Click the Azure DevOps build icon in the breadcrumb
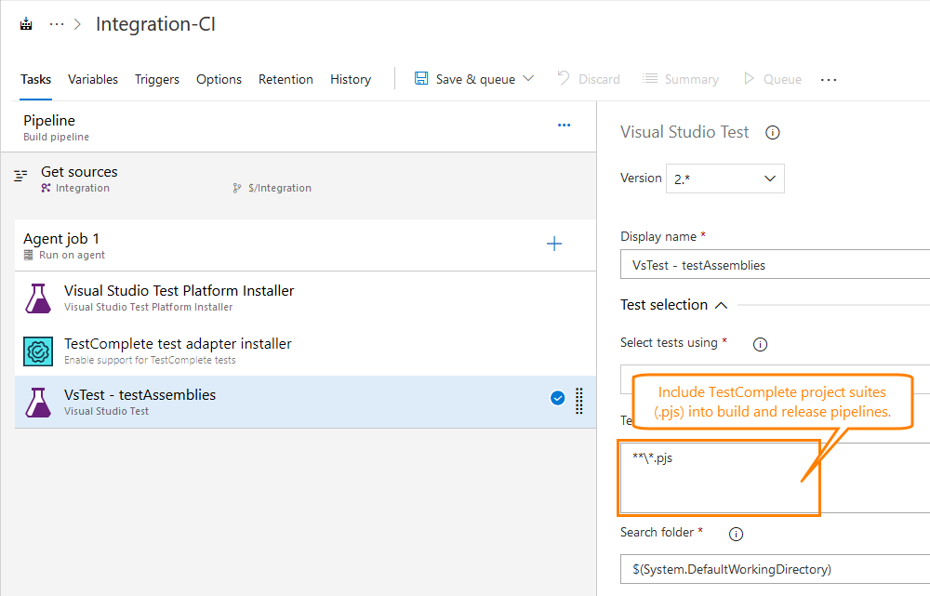 pyautogui.click(x=25, y=22)
